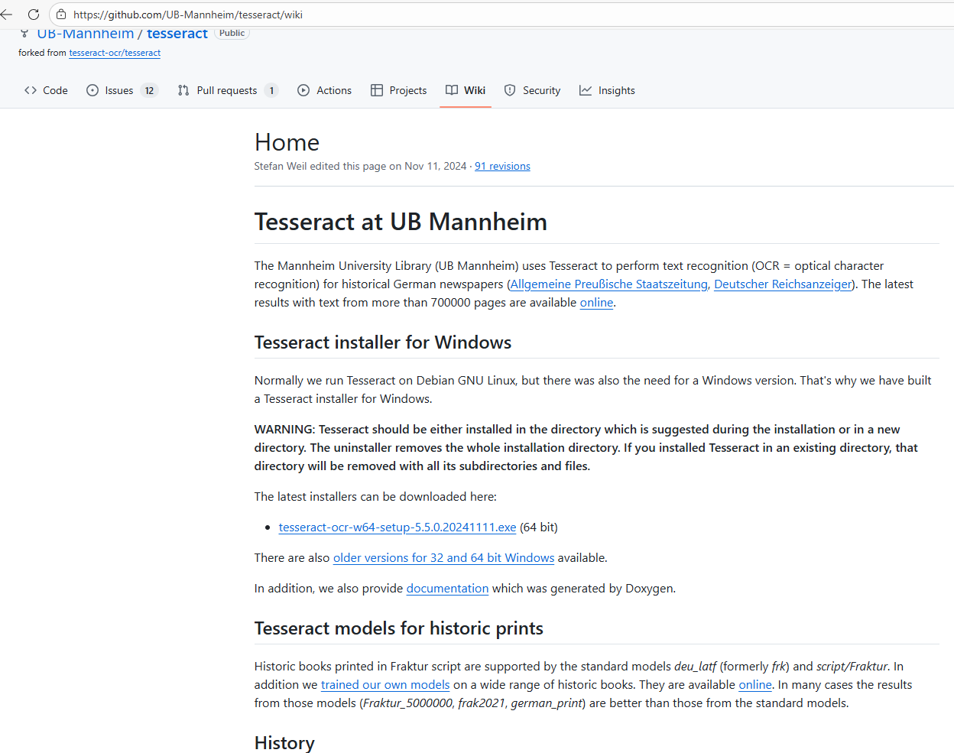Open older versions for 32 and 64 bit Windows

tap(443, 558)
